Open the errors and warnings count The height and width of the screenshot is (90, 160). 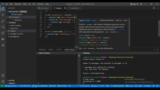pyautogui.click(x=53, y=86)
